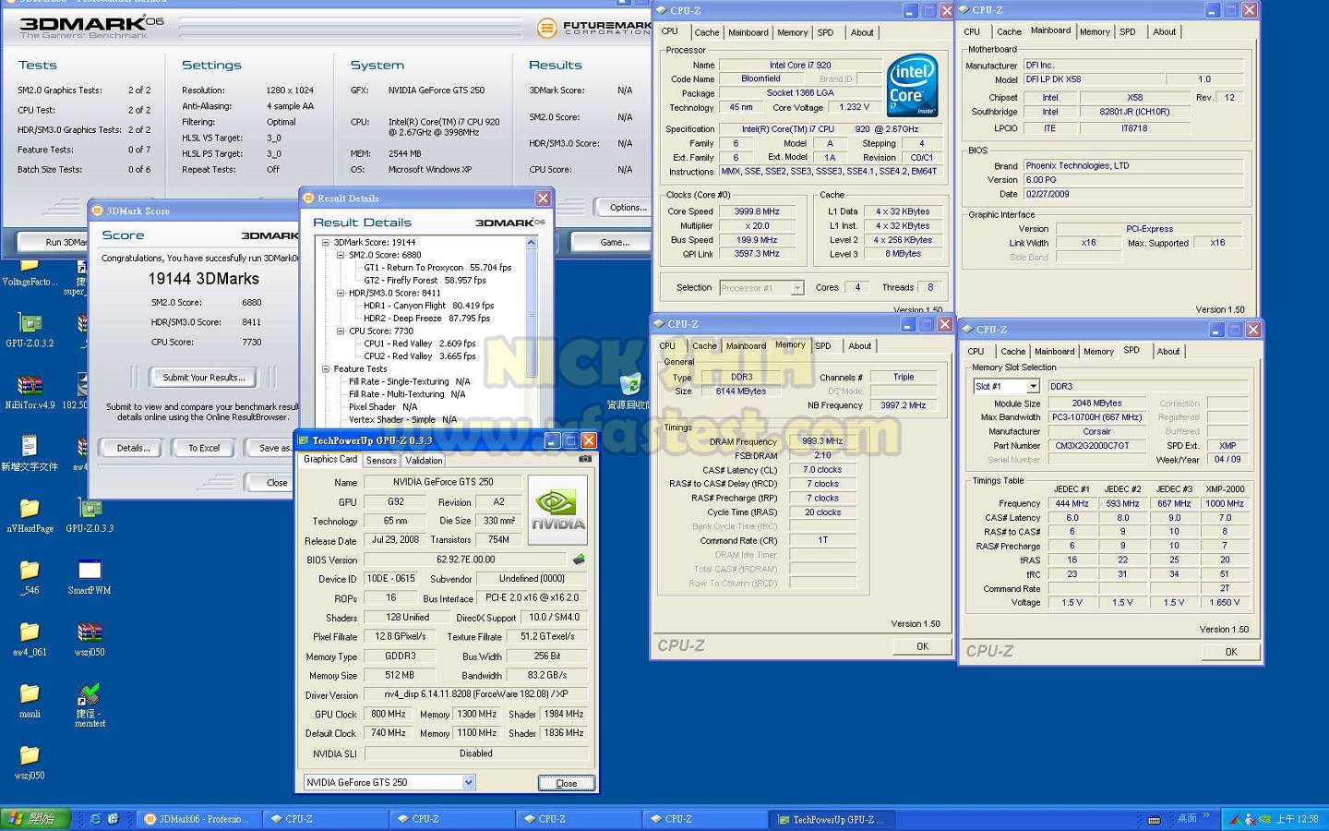Click the Result Details scrollbar thumb

click(531, 314)
